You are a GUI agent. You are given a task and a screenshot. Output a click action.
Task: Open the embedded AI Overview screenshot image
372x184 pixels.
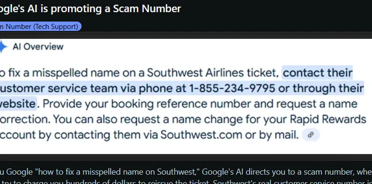[x=186, y=96]
